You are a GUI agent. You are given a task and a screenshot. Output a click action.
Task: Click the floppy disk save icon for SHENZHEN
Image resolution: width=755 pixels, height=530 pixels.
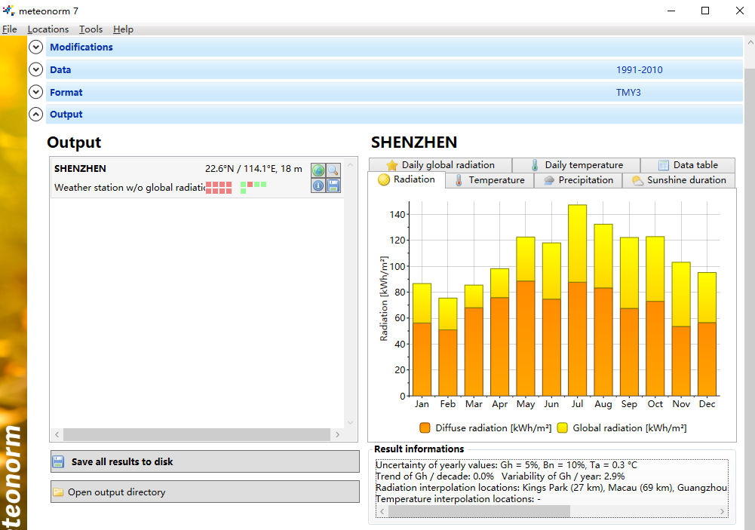[333, 185]
